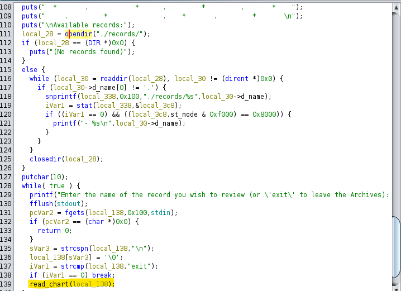
Task: Click strcspn on line 135
Action: click(x=74, y=249)
